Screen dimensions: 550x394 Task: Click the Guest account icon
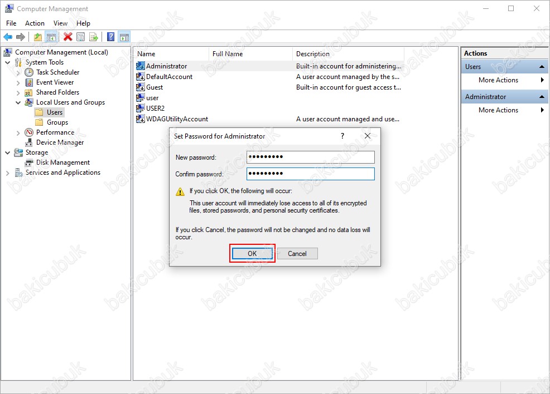(x=141, y=87)
